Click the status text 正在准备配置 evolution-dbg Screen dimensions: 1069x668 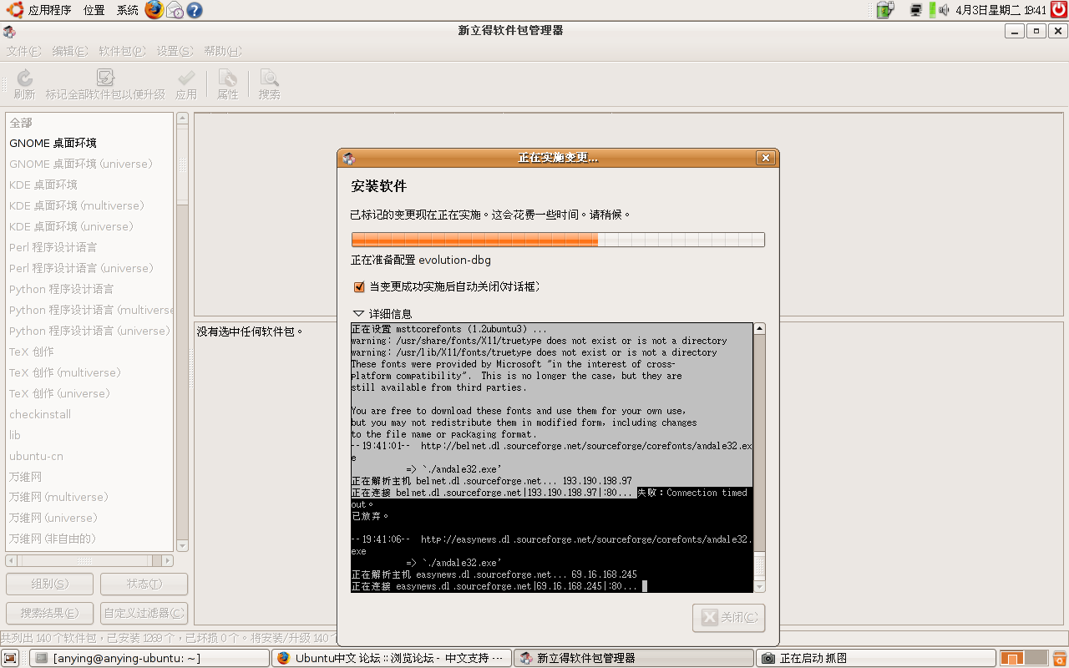click(421, 261)
